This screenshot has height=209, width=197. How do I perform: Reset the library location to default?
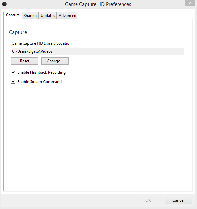point(25,61)
